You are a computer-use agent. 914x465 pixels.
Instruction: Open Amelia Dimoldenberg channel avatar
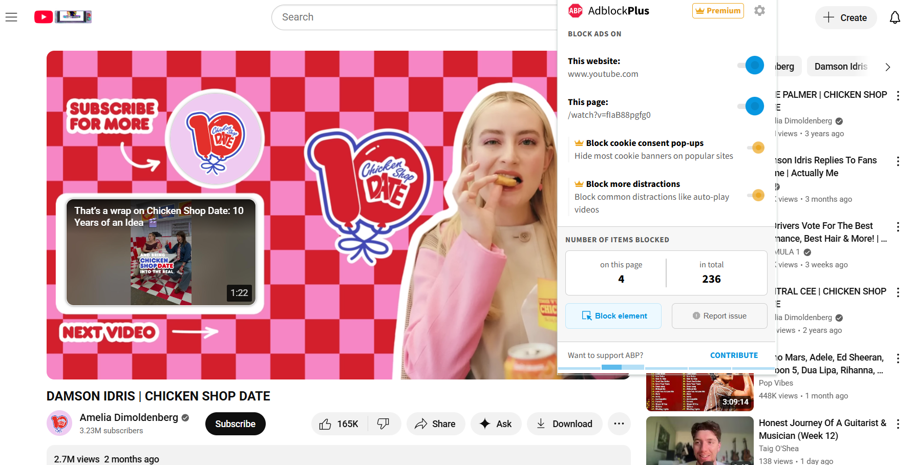click(59, 424)
